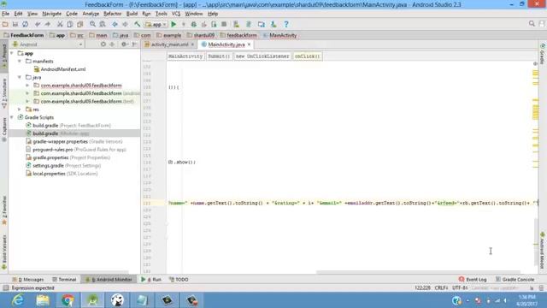Click the editor horizontal scrollbar
This screenshot has height=308, width=547.
418,272
